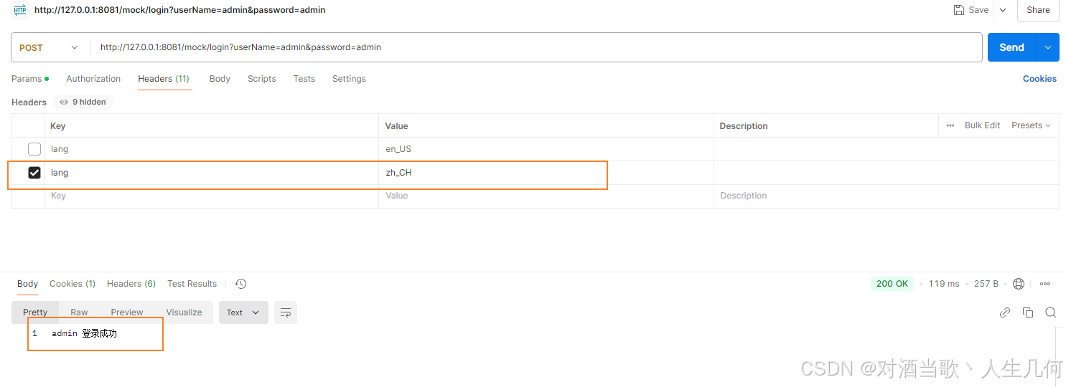
Task: Open the Text format dropdown
Action: pos(243,312)
